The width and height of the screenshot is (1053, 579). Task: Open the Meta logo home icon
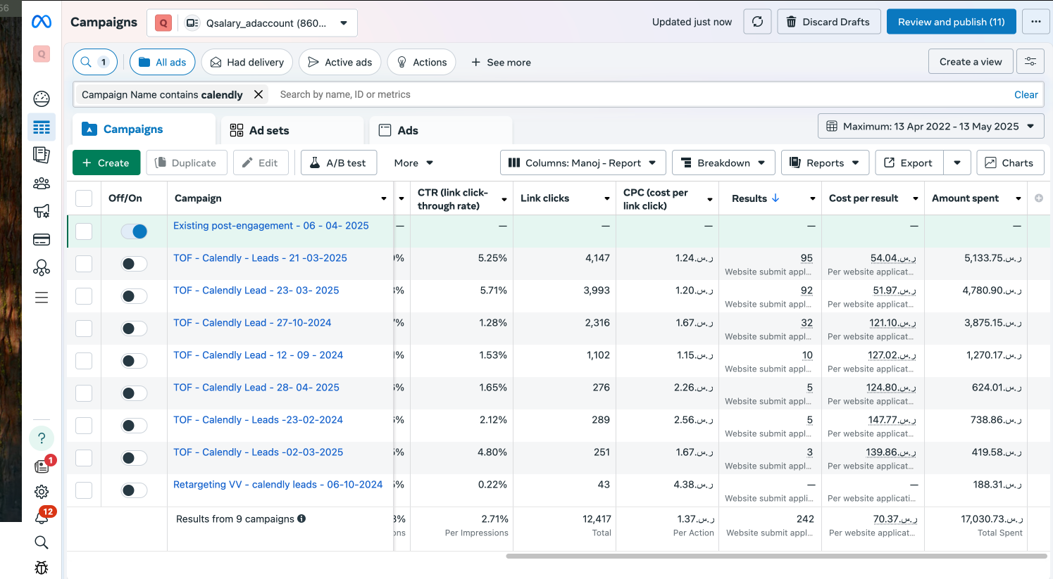tap(42, 22)
